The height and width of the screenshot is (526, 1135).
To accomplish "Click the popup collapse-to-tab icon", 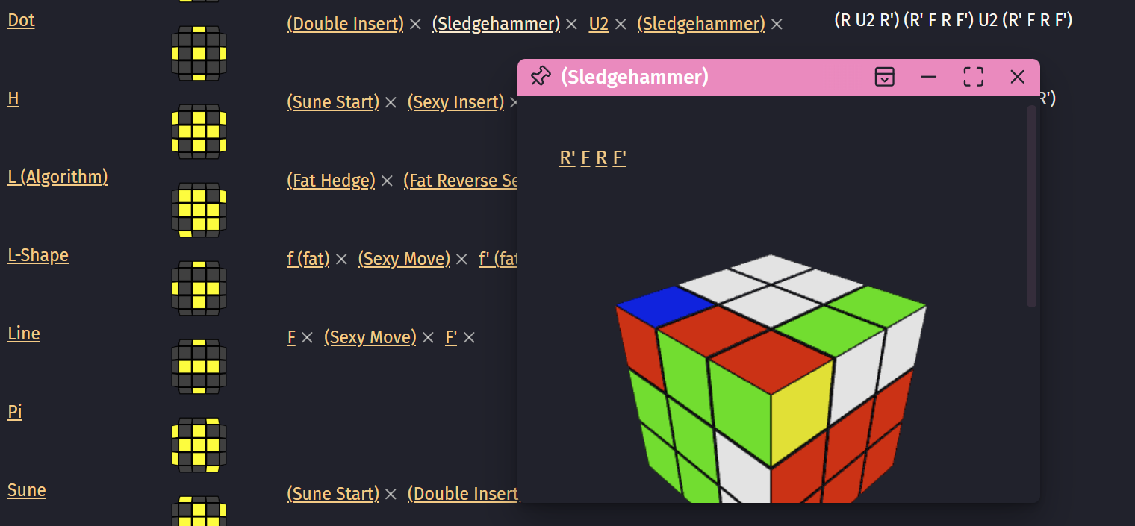I will click(x=884, y=76).
